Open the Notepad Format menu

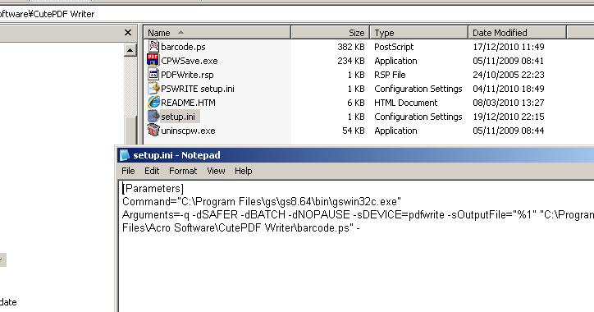click(183, 171)
